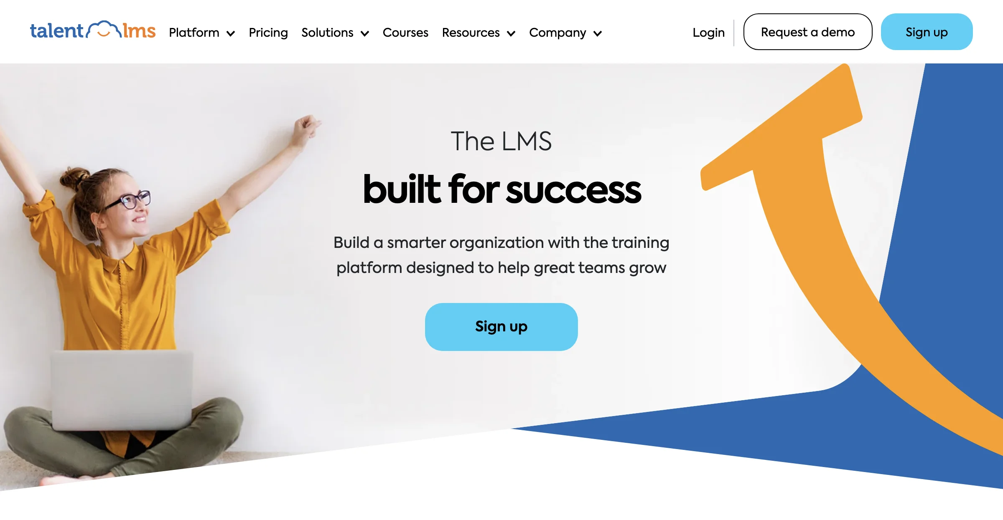
Task: Expand the Platform navigation menu
Action: tap(202, 33)
